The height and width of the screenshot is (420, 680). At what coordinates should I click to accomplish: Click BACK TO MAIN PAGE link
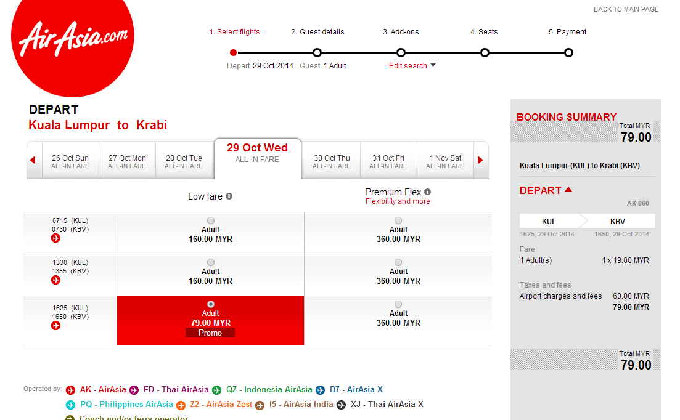pos(626,9)
